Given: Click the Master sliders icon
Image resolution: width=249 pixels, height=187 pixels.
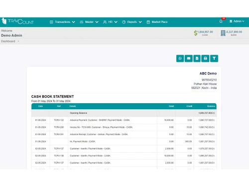Looking at the screenshot, I should coord(81,22).
